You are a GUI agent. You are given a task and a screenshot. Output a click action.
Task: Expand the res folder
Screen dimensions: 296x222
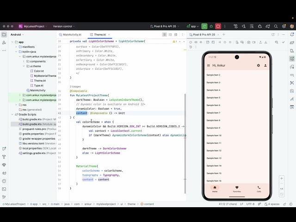pyautogui.click(x=16, y=105)
